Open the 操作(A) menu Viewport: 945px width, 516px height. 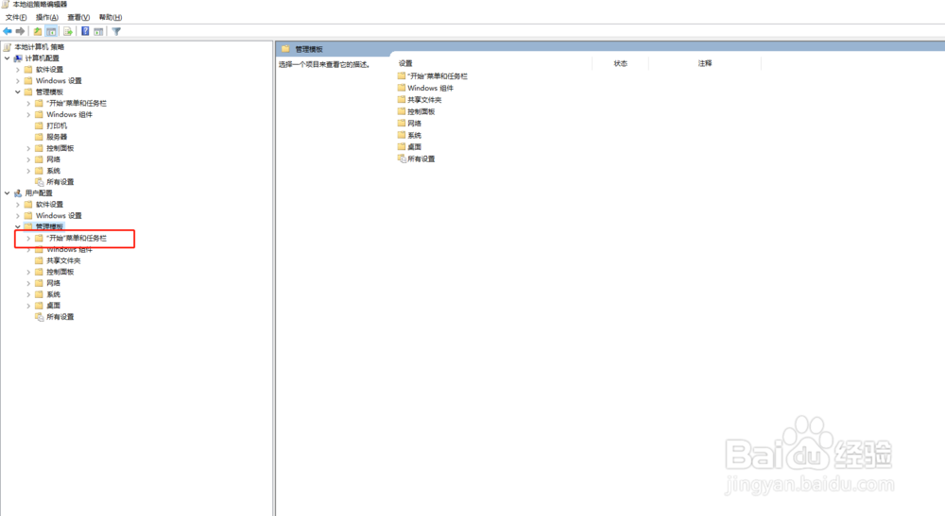click(47, 17)
